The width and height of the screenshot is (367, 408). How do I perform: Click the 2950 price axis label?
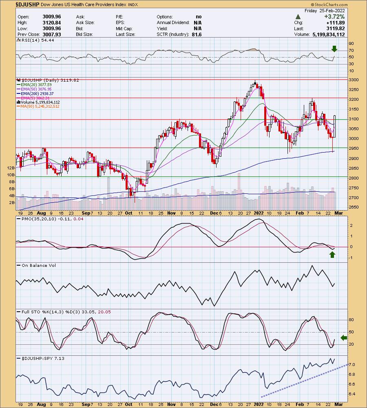(x=354, y=149)
